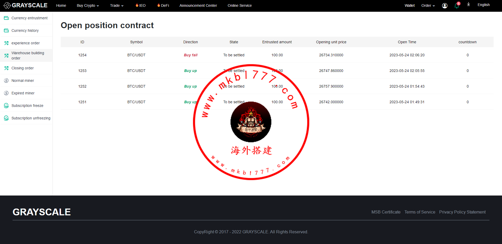The height and width of the screenshot is (244, 502).
Task: Open the Announcement Center page
Action: [x=198, y=5]
